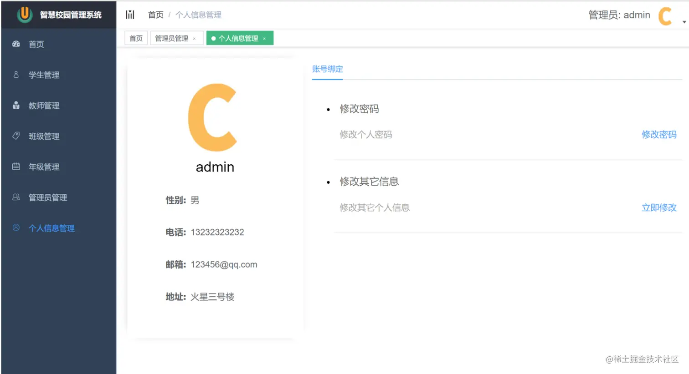Screen dimensions: 689x374
Task: Open the 管理员管理 tab
Action: [173, 38]
